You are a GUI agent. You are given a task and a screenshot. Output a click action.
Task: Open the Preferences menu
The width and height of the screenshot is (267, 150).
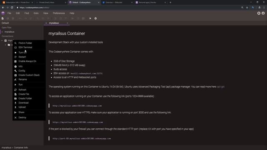coord(59,13)
